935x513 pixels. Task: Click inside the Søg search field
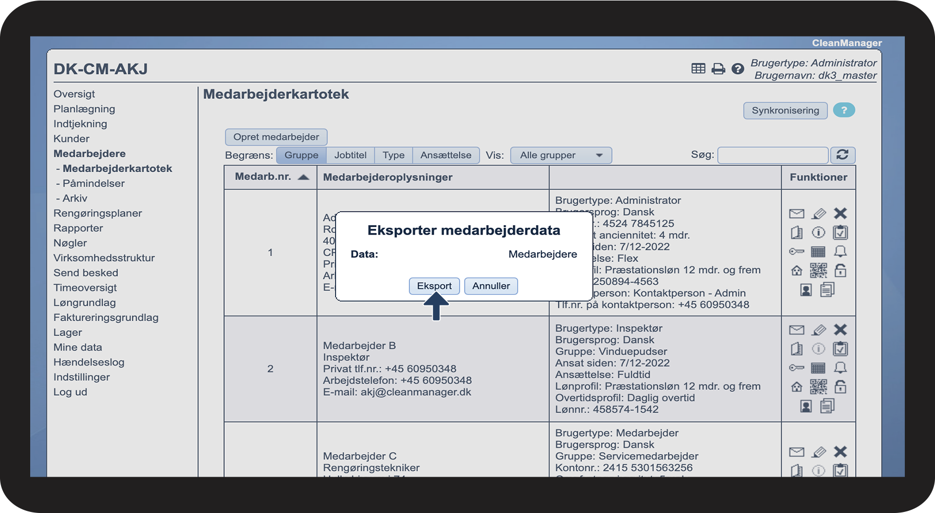[x=772, y=155]
